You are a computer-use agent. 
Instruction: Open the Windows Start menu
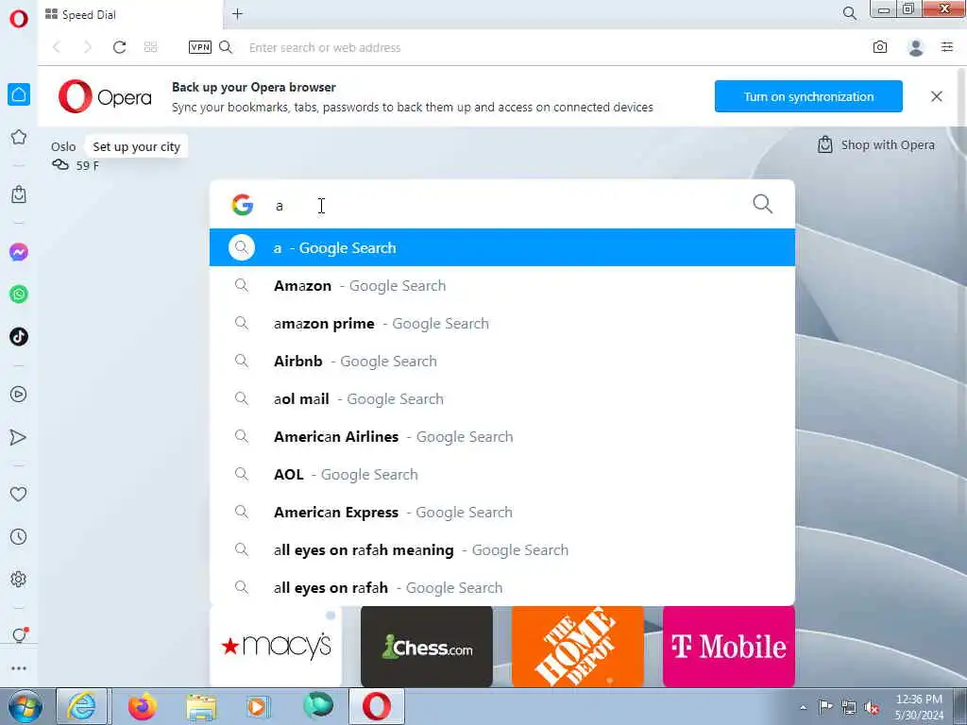coord(25,706)
